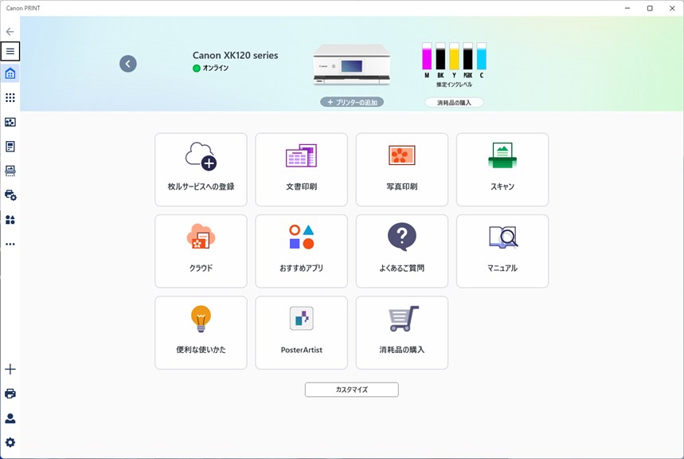This screenshot has height=459, width=684.
Task: Open the よくあるご質問 tile
Action: pos(402,251)
